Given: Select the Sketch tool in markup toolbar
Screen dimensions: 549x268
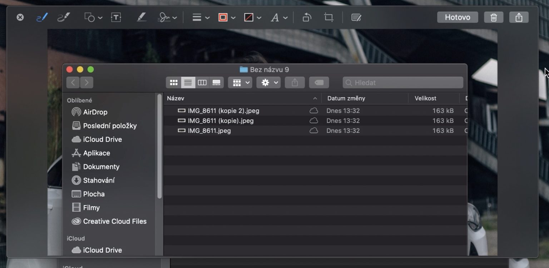Looking at the screenshot, I should point(42,17).
